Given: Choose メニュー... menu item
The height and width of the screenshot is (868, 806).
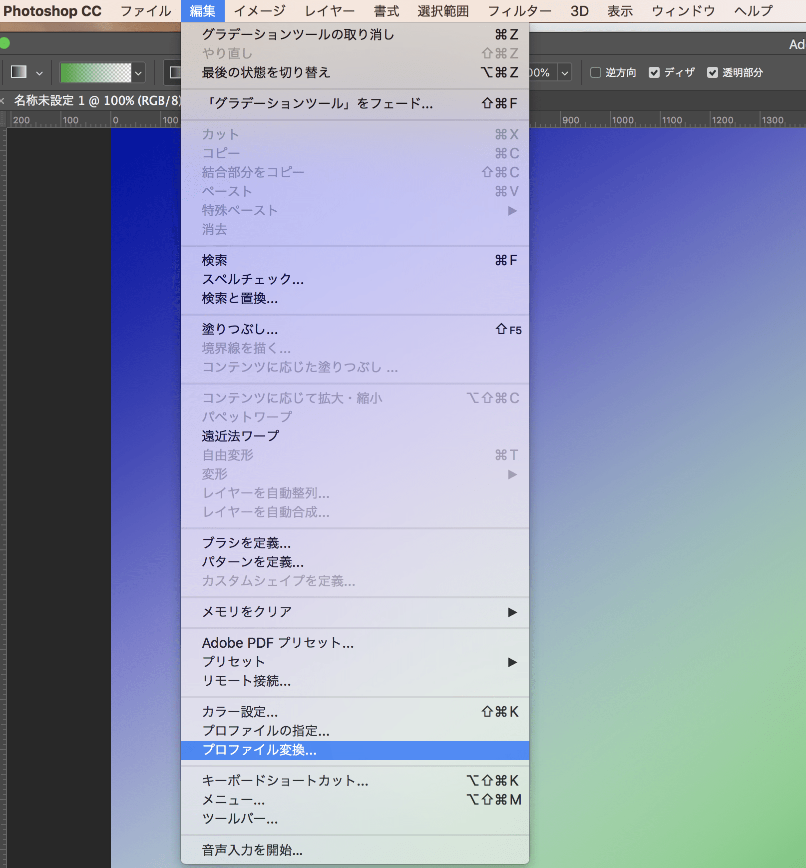Looking at the screenshot, I should [x=355, y=800].
